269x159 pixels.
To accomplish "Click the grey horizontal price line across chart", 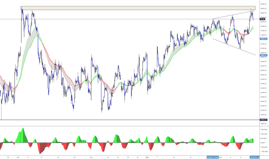I will pyautogui.click(x=130, y=19).
